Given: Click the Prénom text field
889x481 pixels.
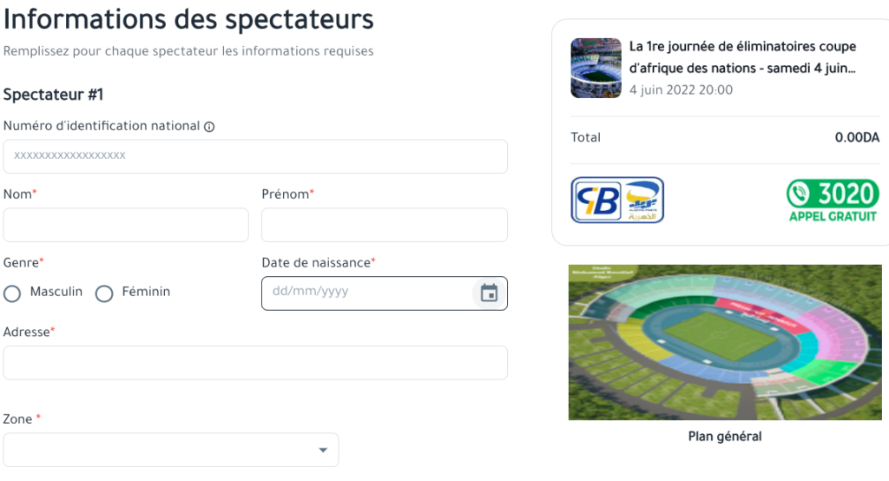Looking at the screenshot, I should 385,225.
